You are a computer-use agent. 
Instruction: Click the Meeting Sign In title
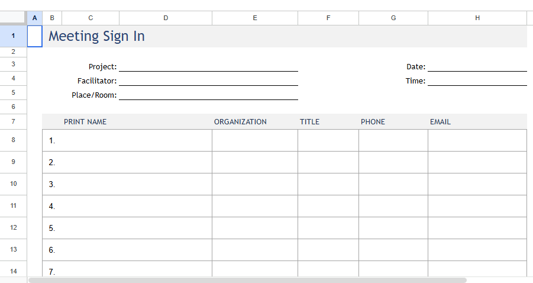pyautogui.click(x=96, y=36)
